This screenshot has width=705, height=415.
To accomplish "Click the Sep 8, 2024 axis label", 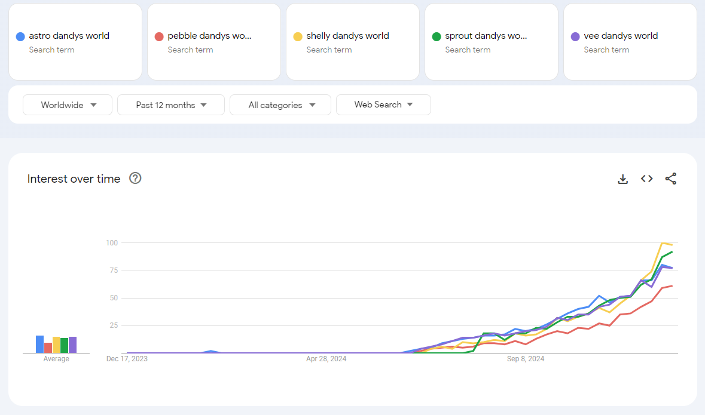I will (x=525, y=359).
